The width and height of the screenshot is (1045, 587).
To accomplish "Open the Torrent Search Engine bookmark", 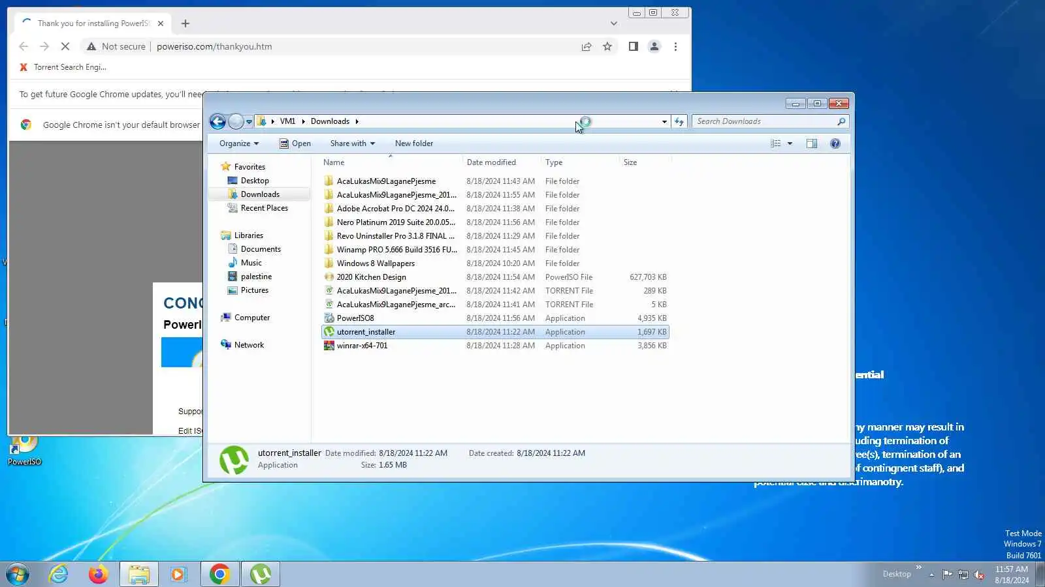I will tap(63, 67).
